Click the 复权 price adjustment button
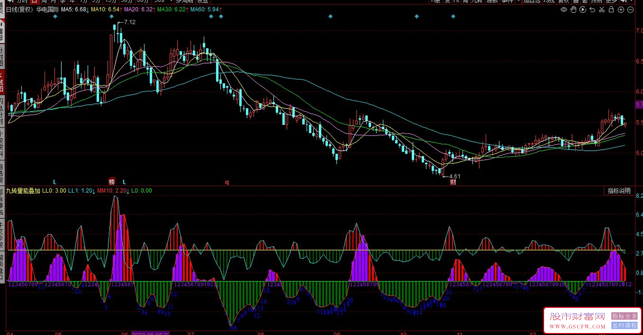This screenshot has width=643, height=335. pyautogui.click(x=564, y=2)
